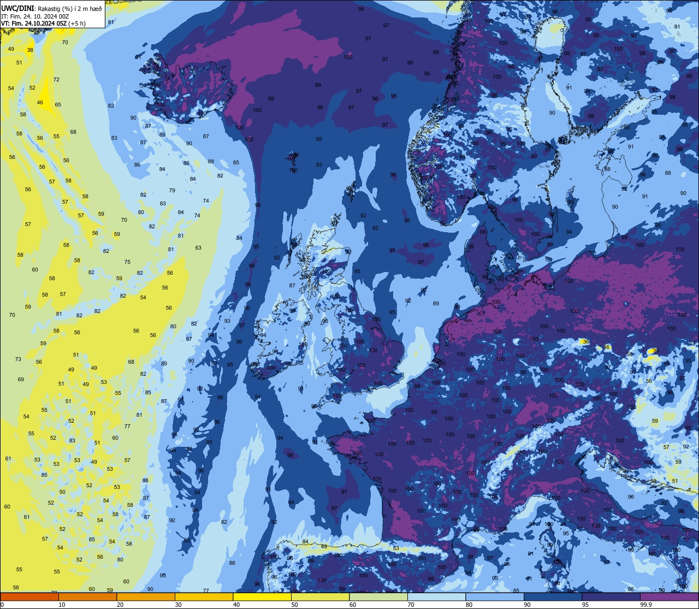Click the humidity value "30" on the map
Screen dimensions: 699x609
pos(656,351)
